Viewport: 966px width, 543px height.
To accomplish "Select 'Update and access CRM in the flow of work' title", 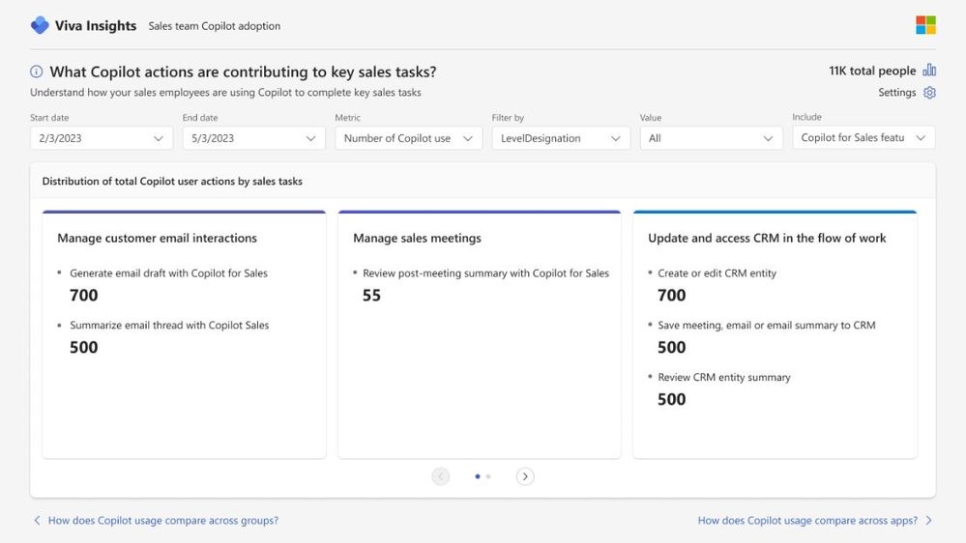I will tap(767, 239).
